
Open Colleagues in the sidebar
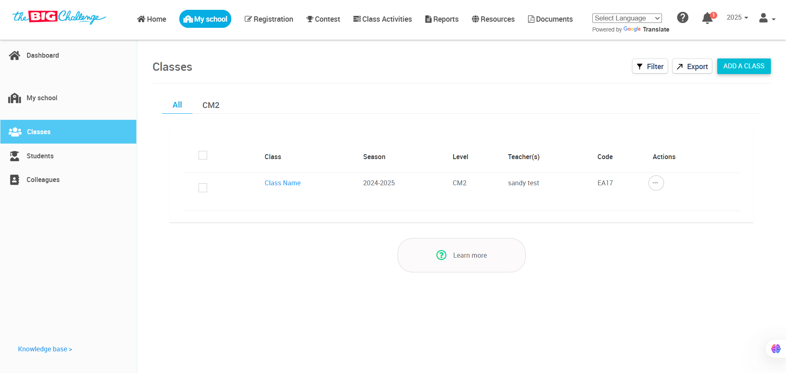click(68, 180)
